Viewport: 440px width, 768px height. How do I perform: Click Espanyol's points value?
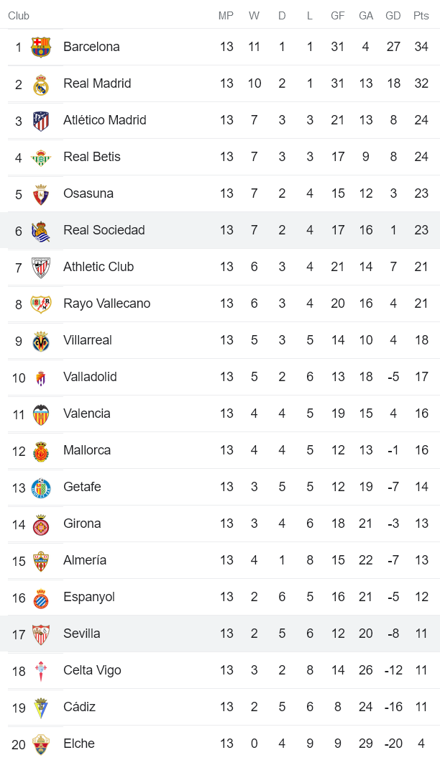pos(421,597)
